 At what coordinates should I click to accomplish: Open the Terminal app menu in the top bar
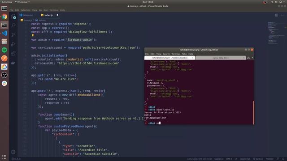click(22, 2)
